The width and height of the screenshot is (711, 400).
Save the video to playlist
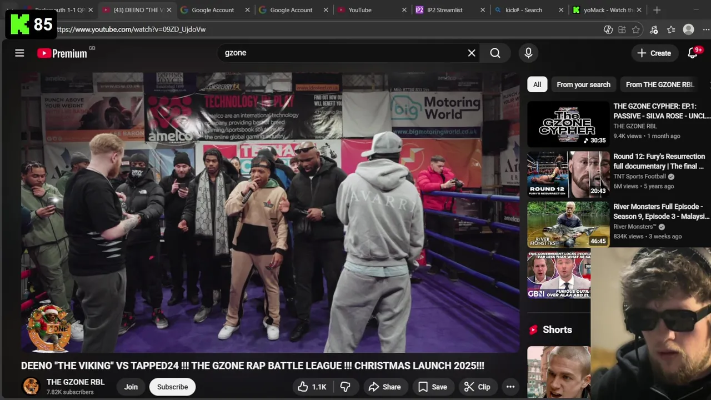(433, 387)
